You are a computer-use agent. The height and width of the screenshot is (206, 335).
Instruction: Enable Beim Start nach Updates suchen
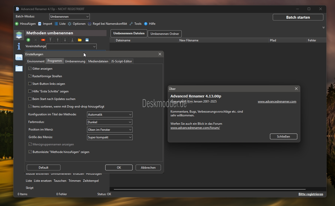coord(30,99)
